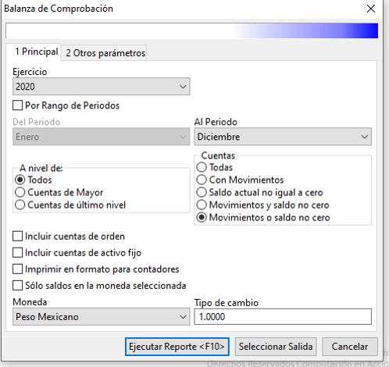Click the Seleccionar Salida button
This screenshot has height=367, width=389.
(x=276, y=347)
